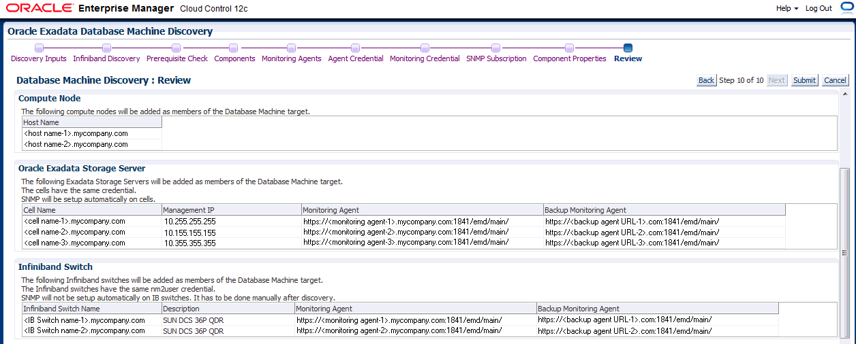Click IP address 10.355.355.355
856x344 pixels.
click(189, 243)
